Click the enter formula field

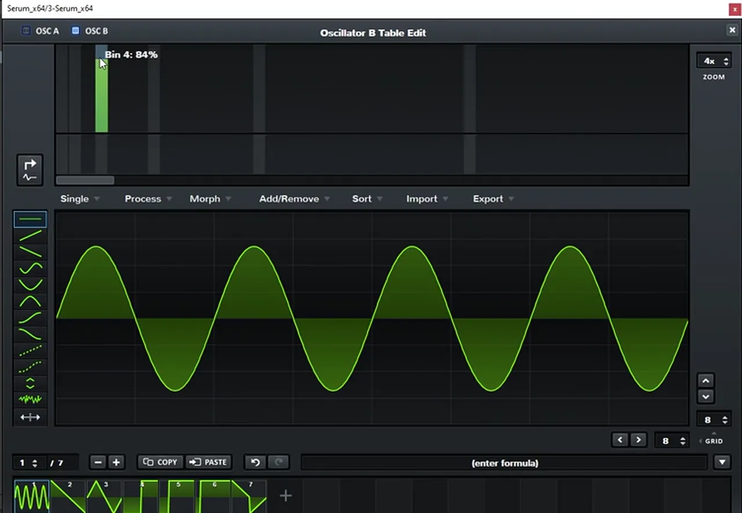click(x=504, y=463)
